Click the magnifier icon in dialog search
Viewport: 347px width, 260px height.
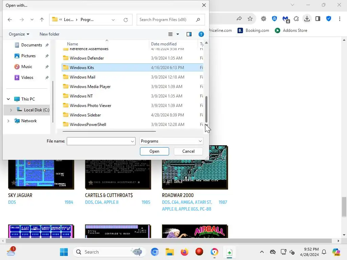(x=198, y=20)
